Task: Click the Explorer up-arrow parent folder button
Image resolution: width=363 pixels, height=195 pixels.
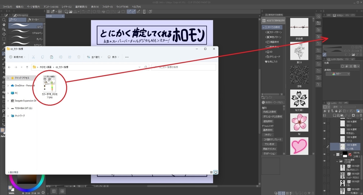Action: 27,67
